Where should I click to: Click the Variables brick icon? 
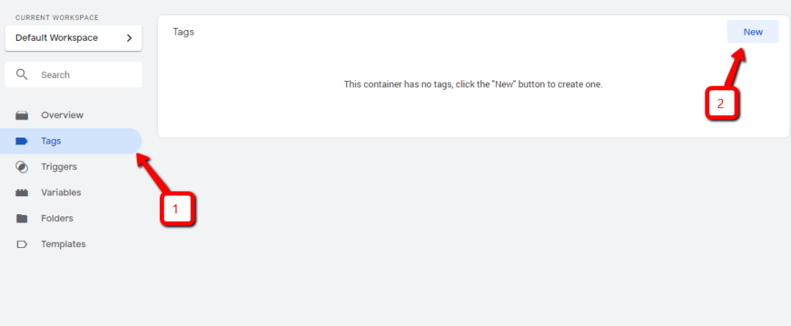(x=22, y=192)
